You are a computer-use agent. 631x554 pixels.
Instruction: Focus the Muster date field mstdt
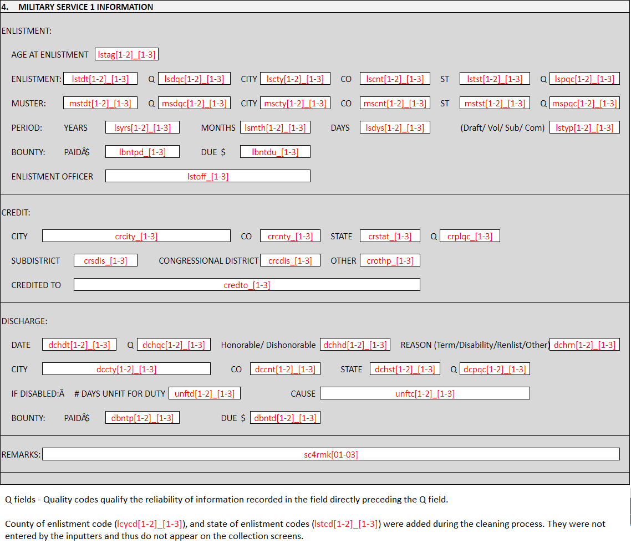[100, 103]
